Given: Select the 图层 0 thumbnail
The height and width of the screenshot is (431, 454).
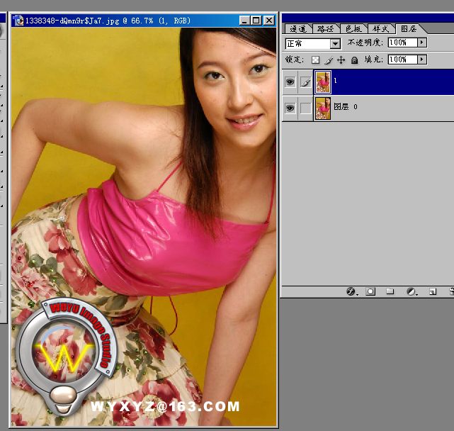Looking at the screenshot, I should [323, 108].
